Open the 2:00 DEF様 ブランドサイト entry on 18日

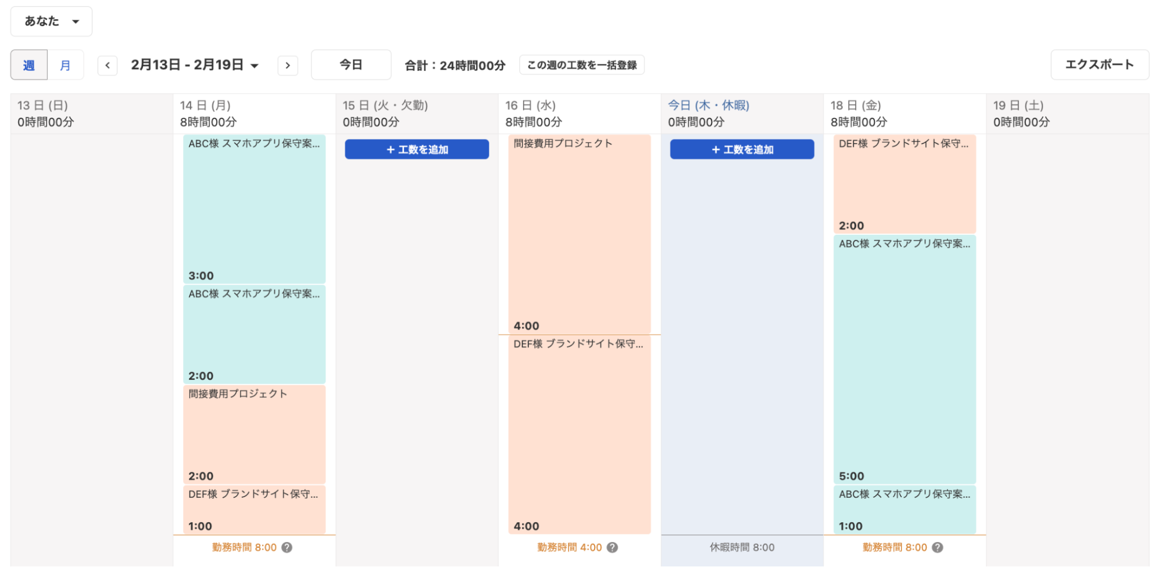904,184
